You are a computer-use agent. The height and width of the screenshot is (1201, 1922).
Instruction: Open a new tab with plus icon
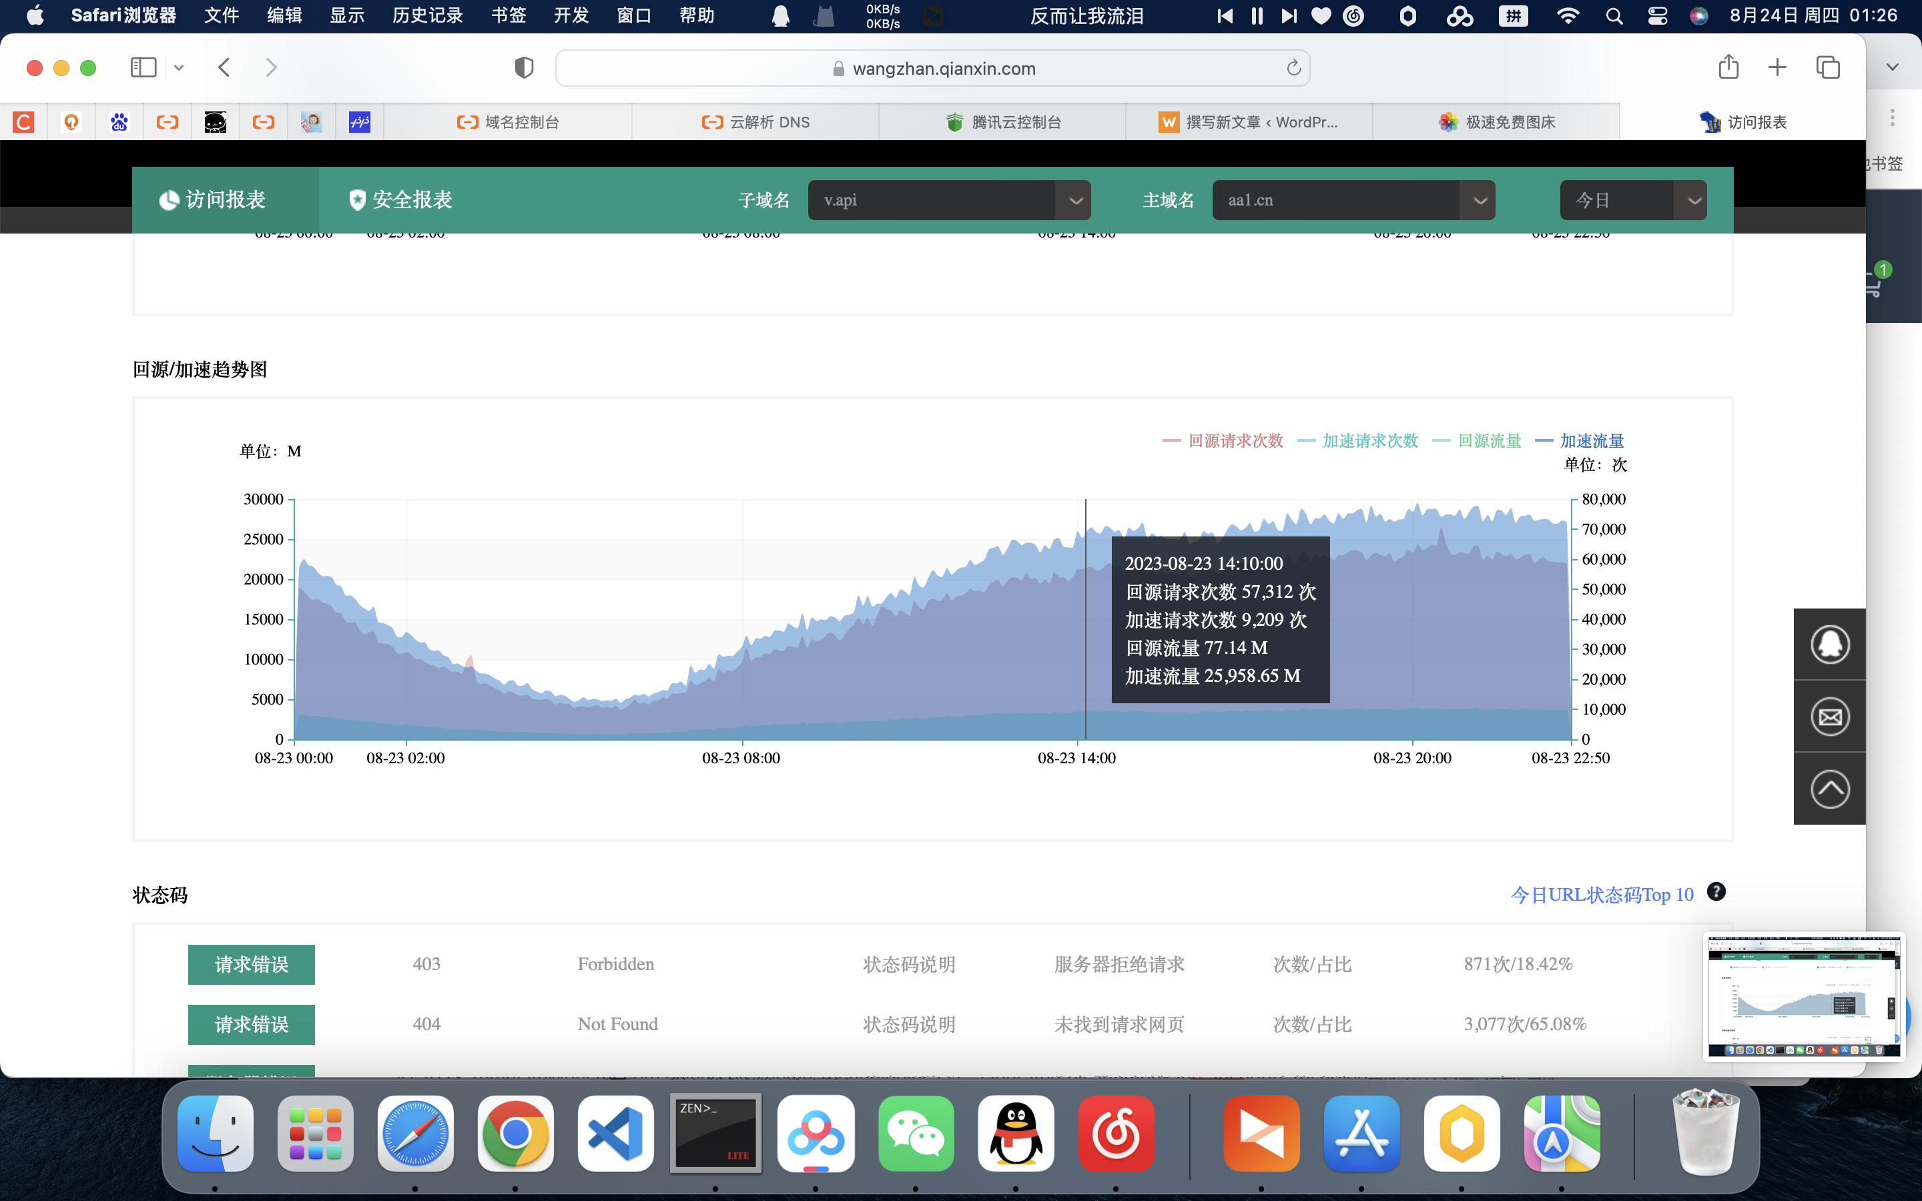[1777, 67]
